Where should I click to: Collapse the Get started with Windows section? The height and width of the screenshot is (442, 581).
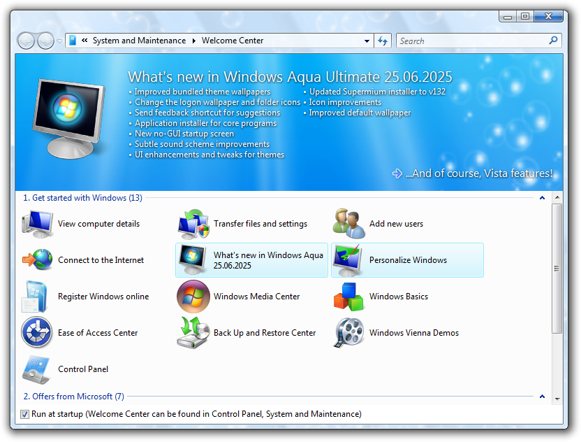point(542,198)
